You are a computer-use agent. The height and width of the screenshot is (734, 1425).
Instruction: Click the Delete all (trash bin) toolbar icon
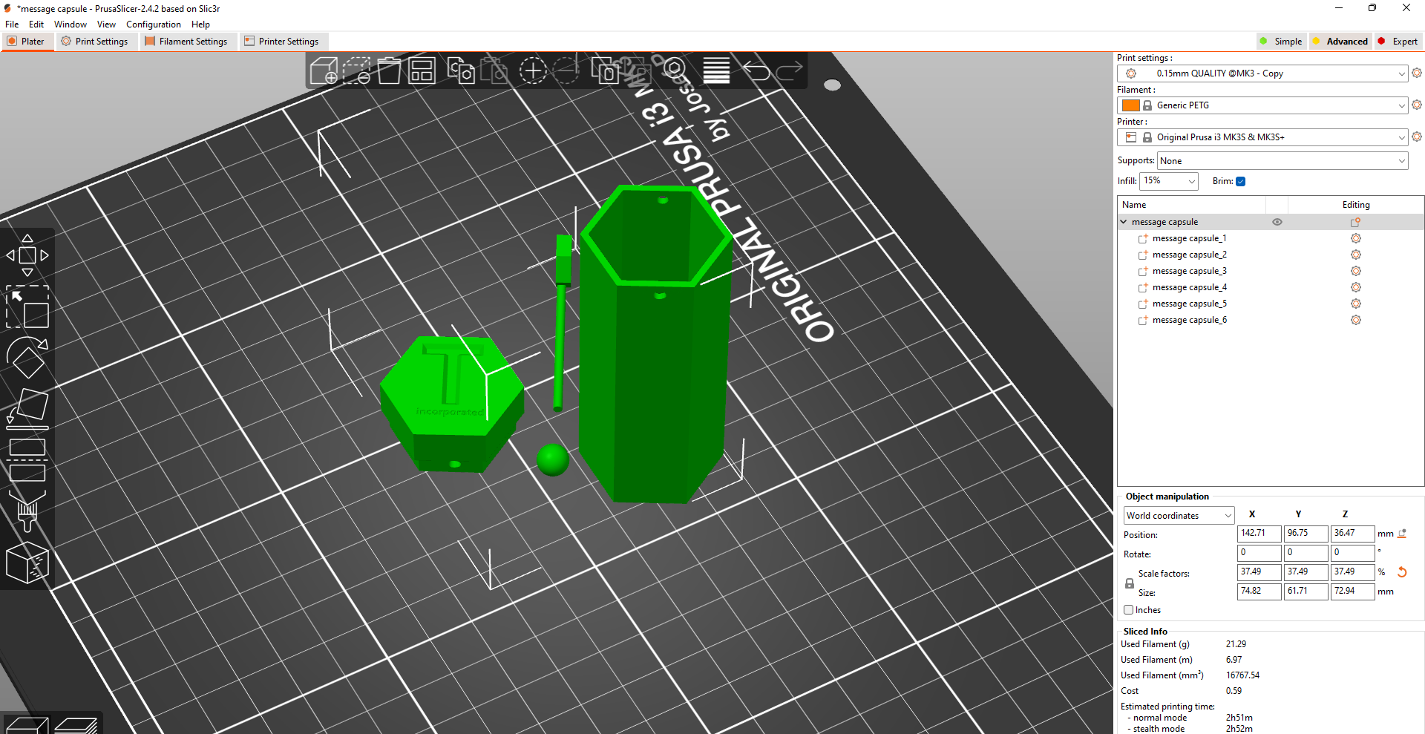389,71
